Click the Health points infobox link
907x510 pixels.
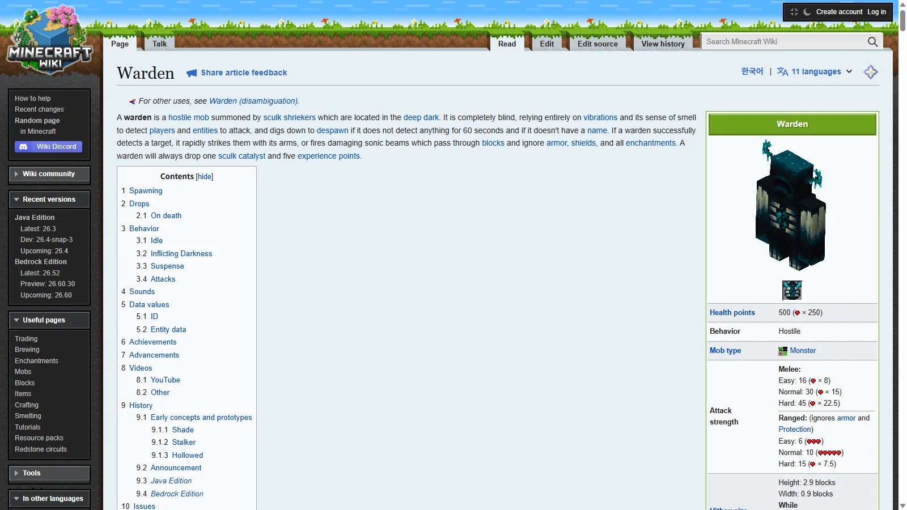[732, 313]
